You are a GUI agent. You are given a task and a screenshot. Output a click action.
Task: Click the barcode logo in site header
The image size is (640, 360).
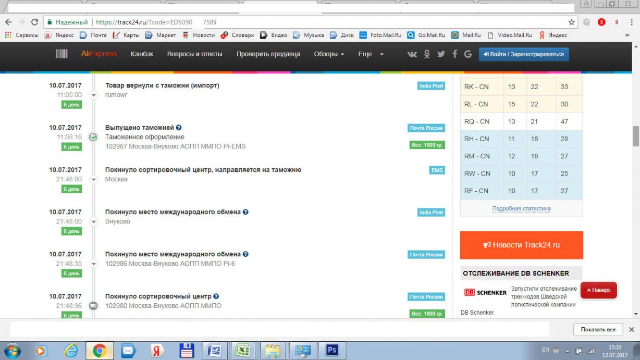tap(62, 54)
